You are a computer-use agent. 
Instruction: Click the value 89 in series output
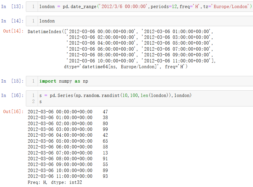pos(105,170)
